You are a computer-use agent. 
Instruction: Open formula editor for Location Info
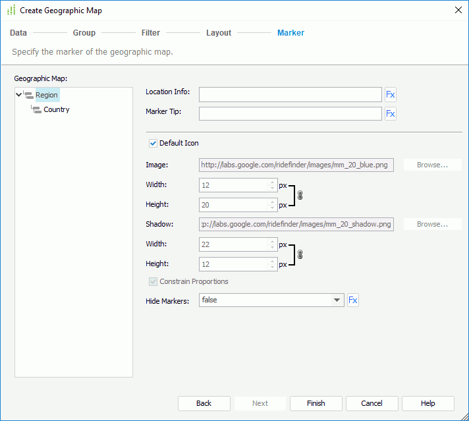point(391,95)
